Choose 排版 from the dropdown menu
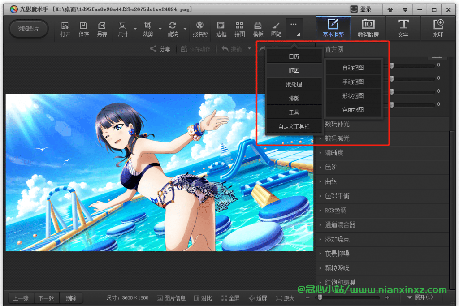This screenshot has width=459, height=306. [x=294, y=99]
